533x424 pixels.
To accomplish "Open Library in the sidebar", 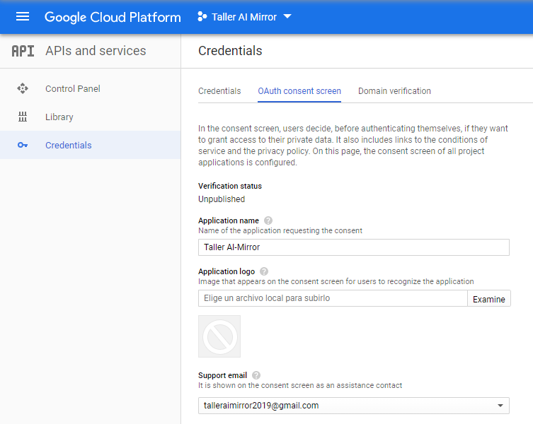I will click(59, 117).
